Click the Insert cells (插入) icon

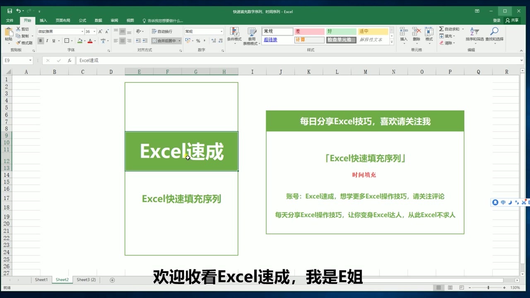[x=404, y=32]
